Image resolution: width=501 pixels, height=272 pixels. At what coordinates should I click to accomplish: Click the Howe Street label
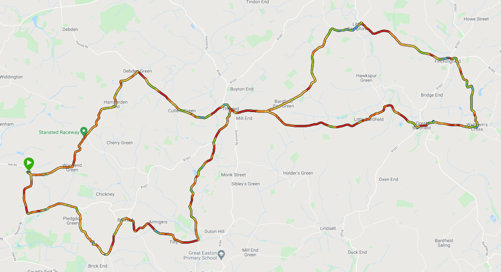click(476, 19)
